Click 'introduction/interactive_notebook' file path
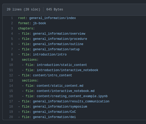The height and width of the screenshot is (124, 146). (67, 70)
